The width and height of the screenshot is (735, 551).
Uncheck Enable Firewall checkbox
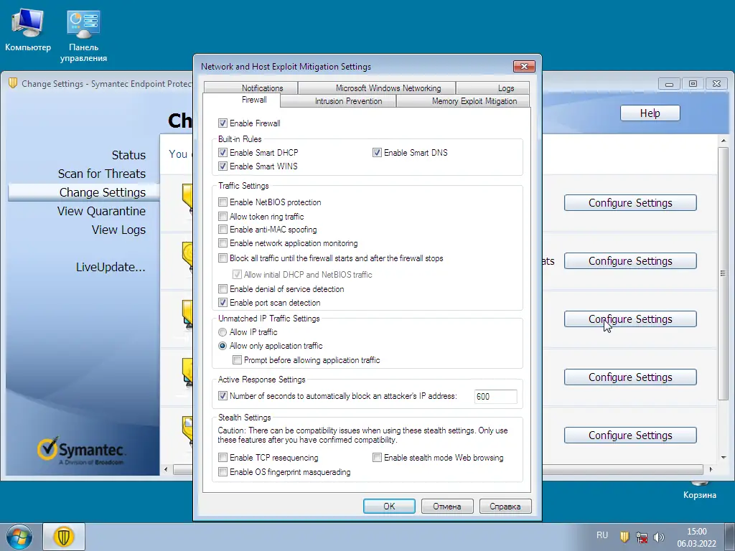point(223,123)
